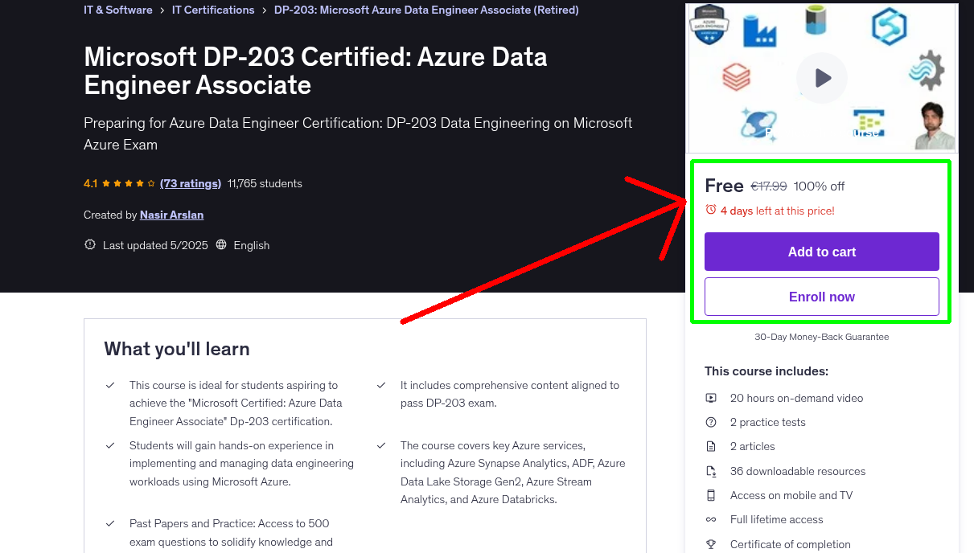
Task: Click the articles document icon
Action: pyautogui.click(x=711, y=446)
